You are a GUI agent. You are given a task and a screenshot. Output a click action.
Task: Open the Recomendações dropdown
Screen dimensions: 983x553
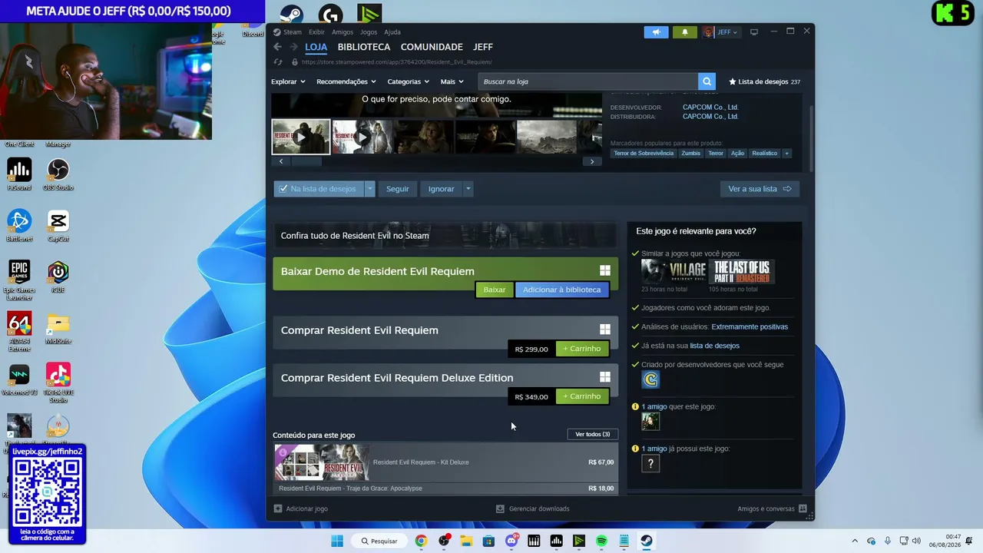point(346,81)
